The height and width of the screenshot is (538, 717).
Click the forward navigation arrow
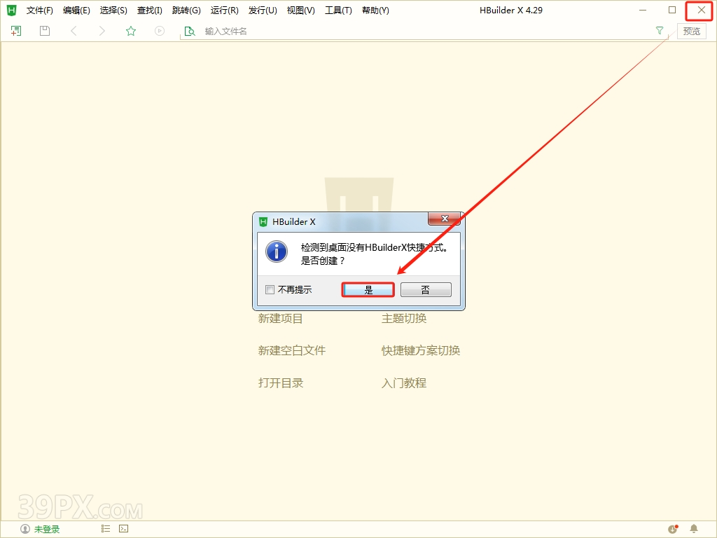tap(102, 31)
